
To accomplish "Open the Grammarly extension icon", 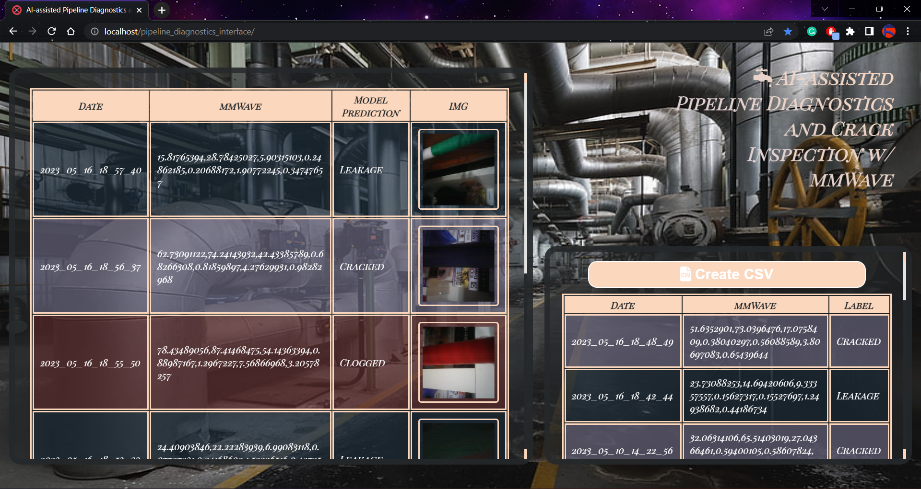I will 811,32.
